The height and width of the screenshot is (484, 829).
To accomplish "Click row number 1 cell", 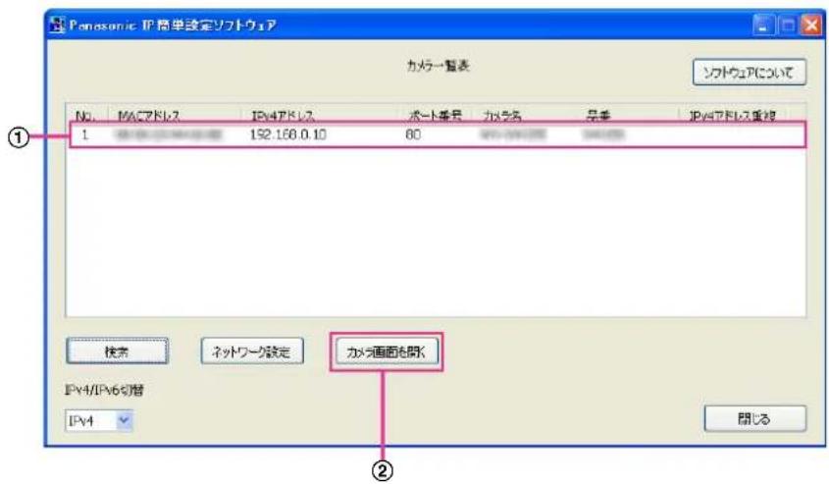I will click(x=84, y=134).
